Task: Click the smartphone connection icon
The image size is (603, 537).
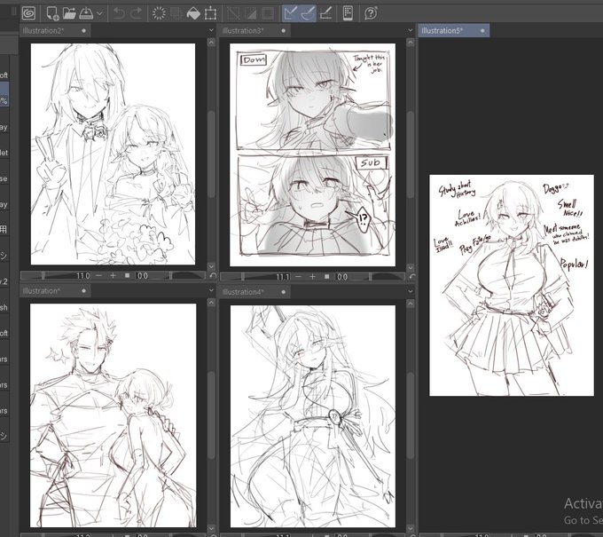Action: [348, 13]
